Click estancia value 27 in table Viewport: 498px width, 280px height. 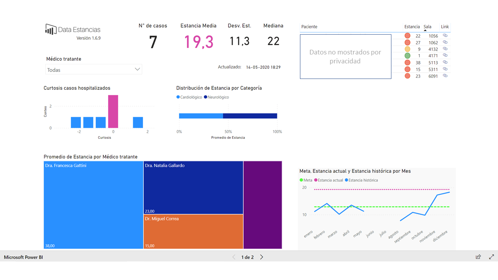418,43
